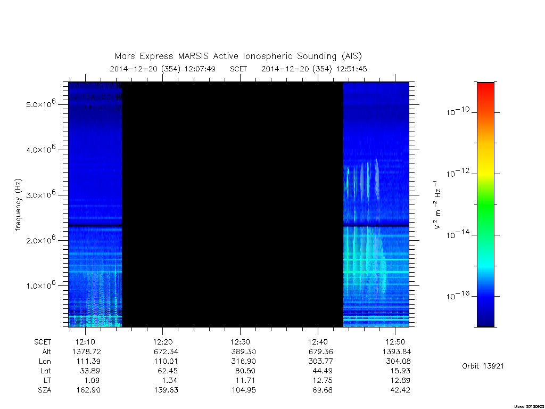Viewport: 545px width, 409px height.
Task: Click the 12:50 SCET tick label
Action: [395, 342]
